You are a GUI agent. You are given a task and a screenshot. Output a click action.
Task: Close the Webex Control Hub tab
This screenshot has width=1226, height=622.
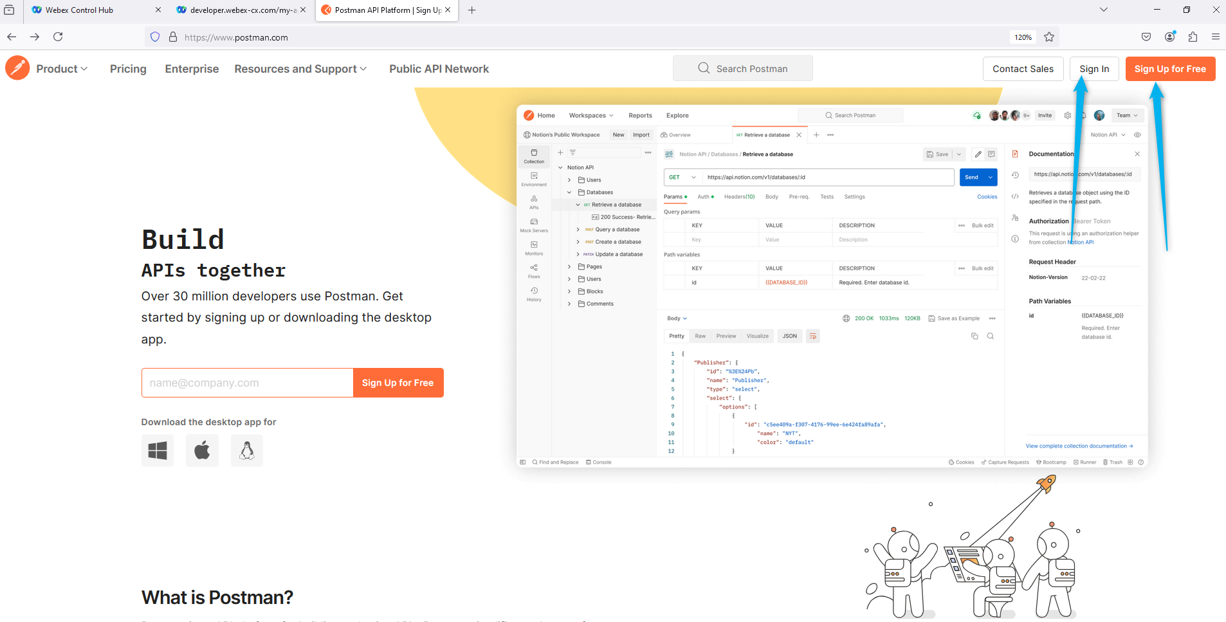coord(158,10)
